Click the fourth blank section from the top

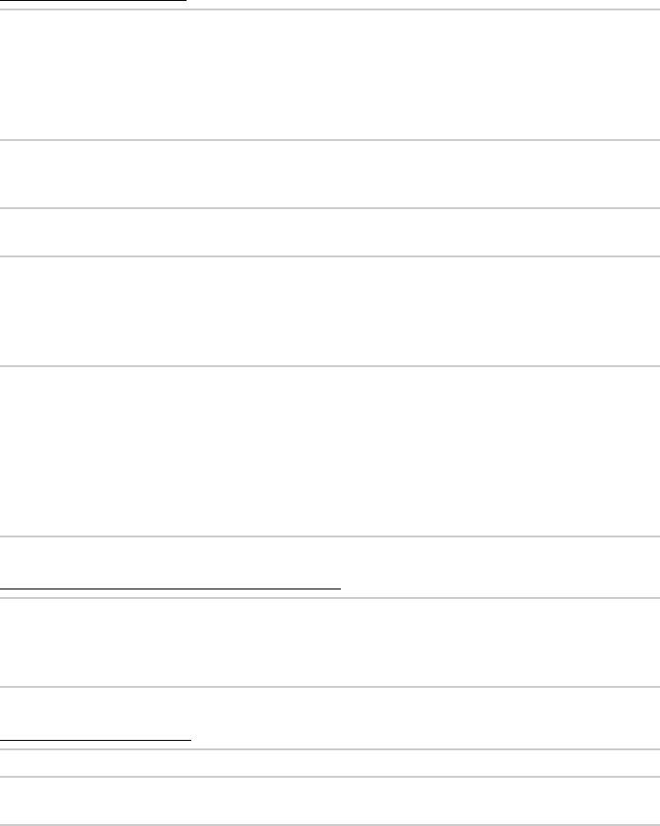(330, 311)
